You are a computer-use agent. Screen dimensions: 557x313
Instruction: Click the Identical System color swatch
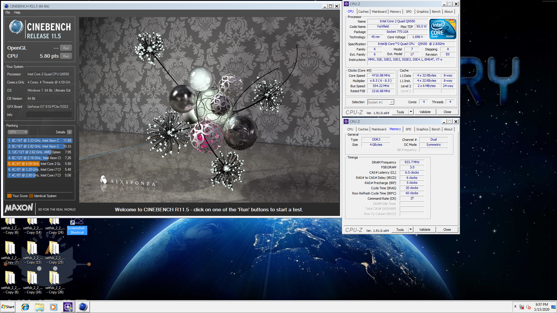coord(31,196)
